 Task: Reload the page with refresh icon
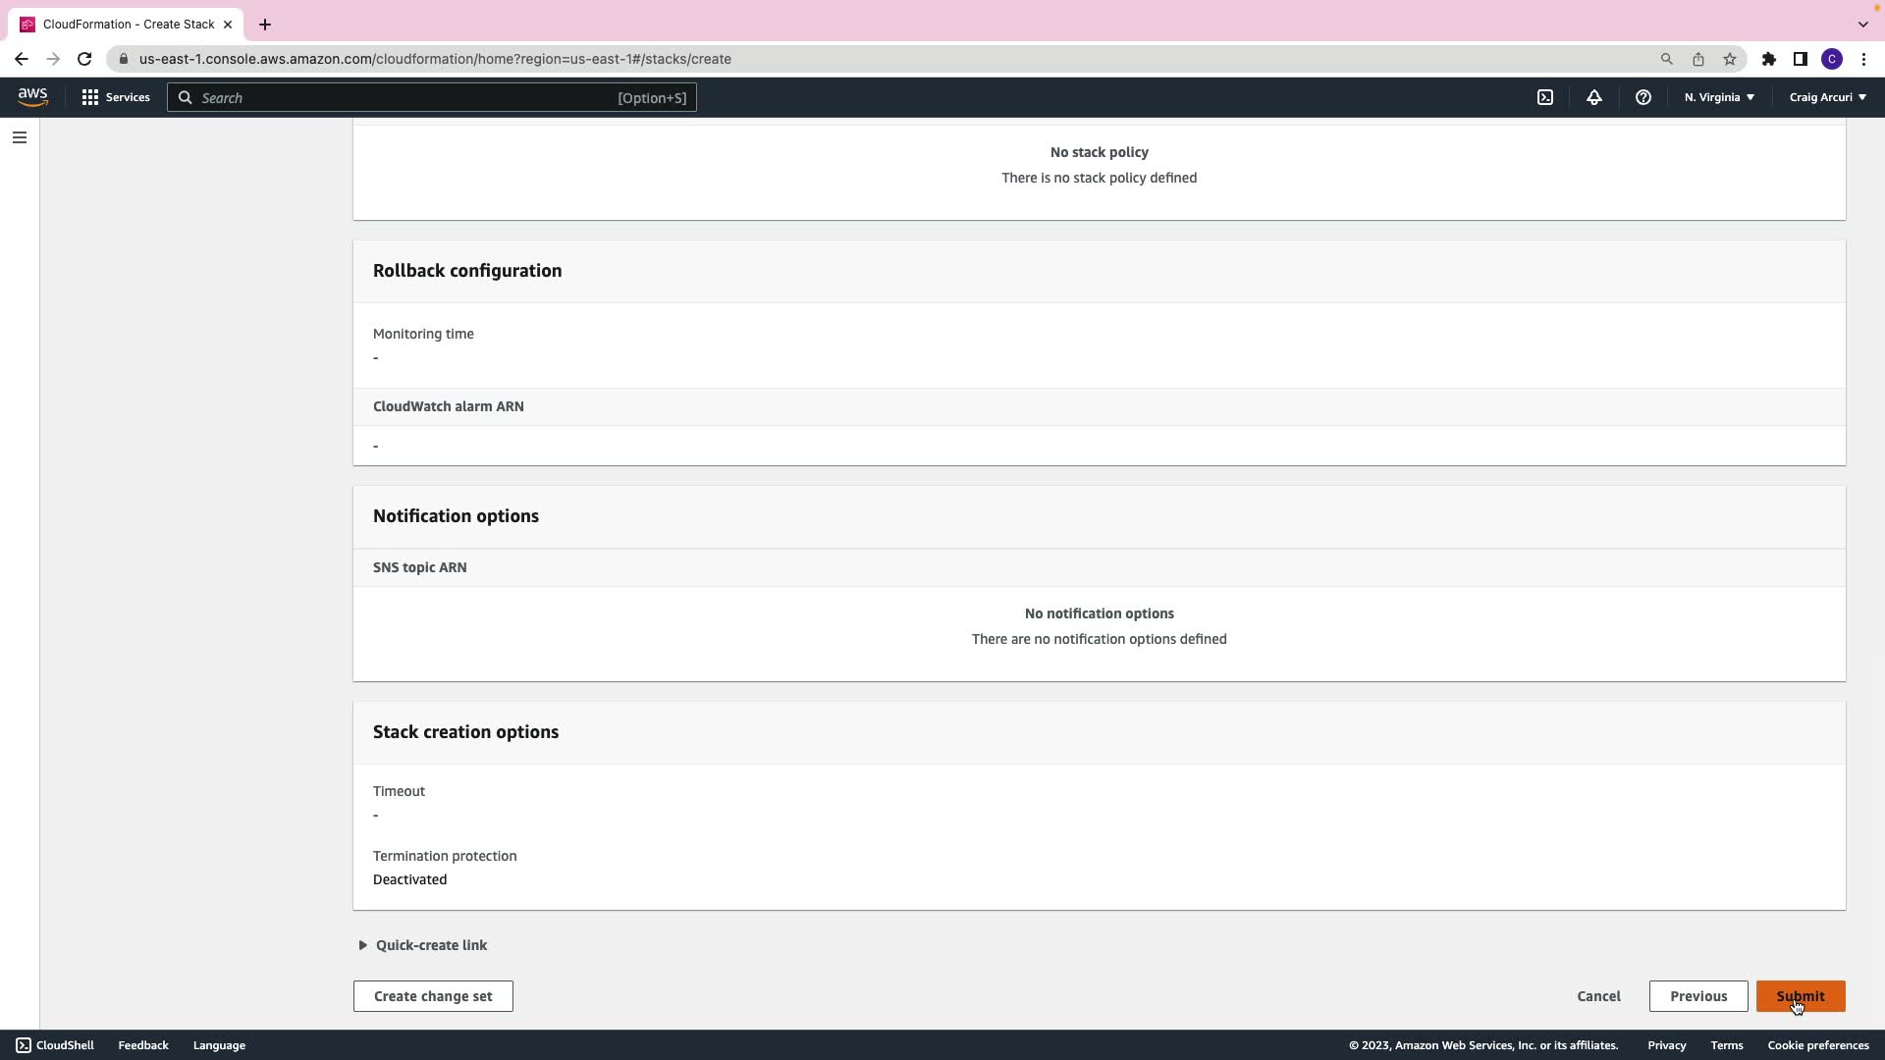click(x=84, y=59)
